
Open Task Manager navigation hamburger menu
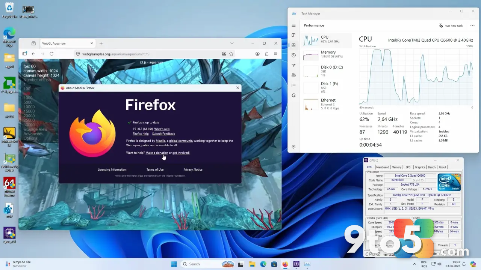pyautogui.click(x=293, y=25)
